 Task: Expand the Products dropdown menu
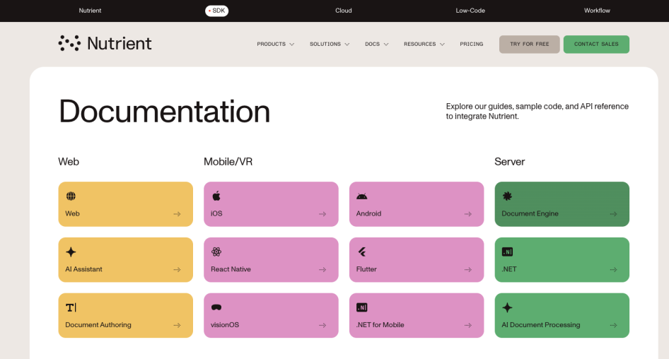(x=276, y=44)
